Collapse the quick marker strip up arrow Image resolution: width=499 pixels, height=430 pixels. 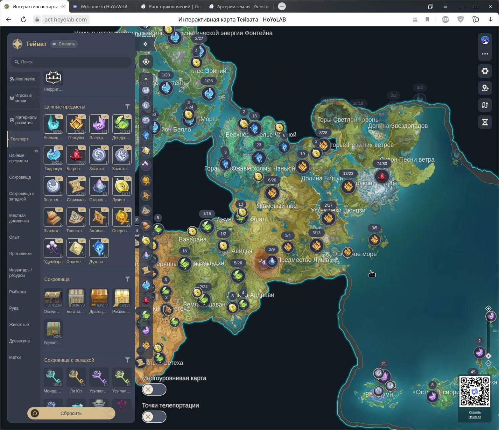click(x=146, y=78)
